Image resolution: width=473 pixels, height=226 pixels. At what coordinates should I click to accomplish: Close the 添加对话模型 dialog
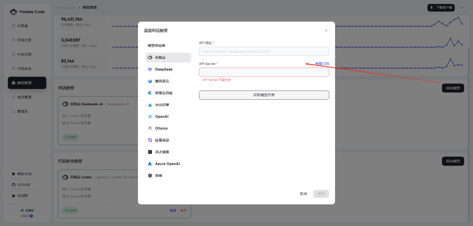326,31
